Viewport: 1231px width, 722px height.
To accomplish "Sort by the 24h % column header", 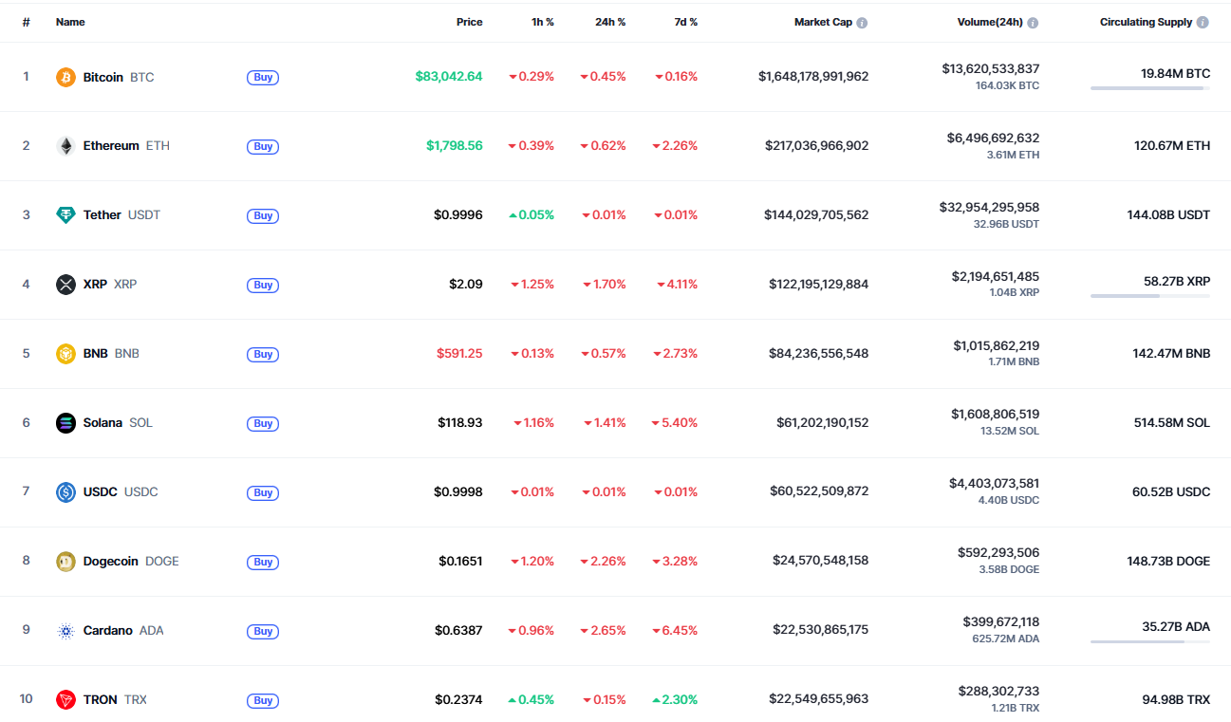I will [x=609, y=22].
